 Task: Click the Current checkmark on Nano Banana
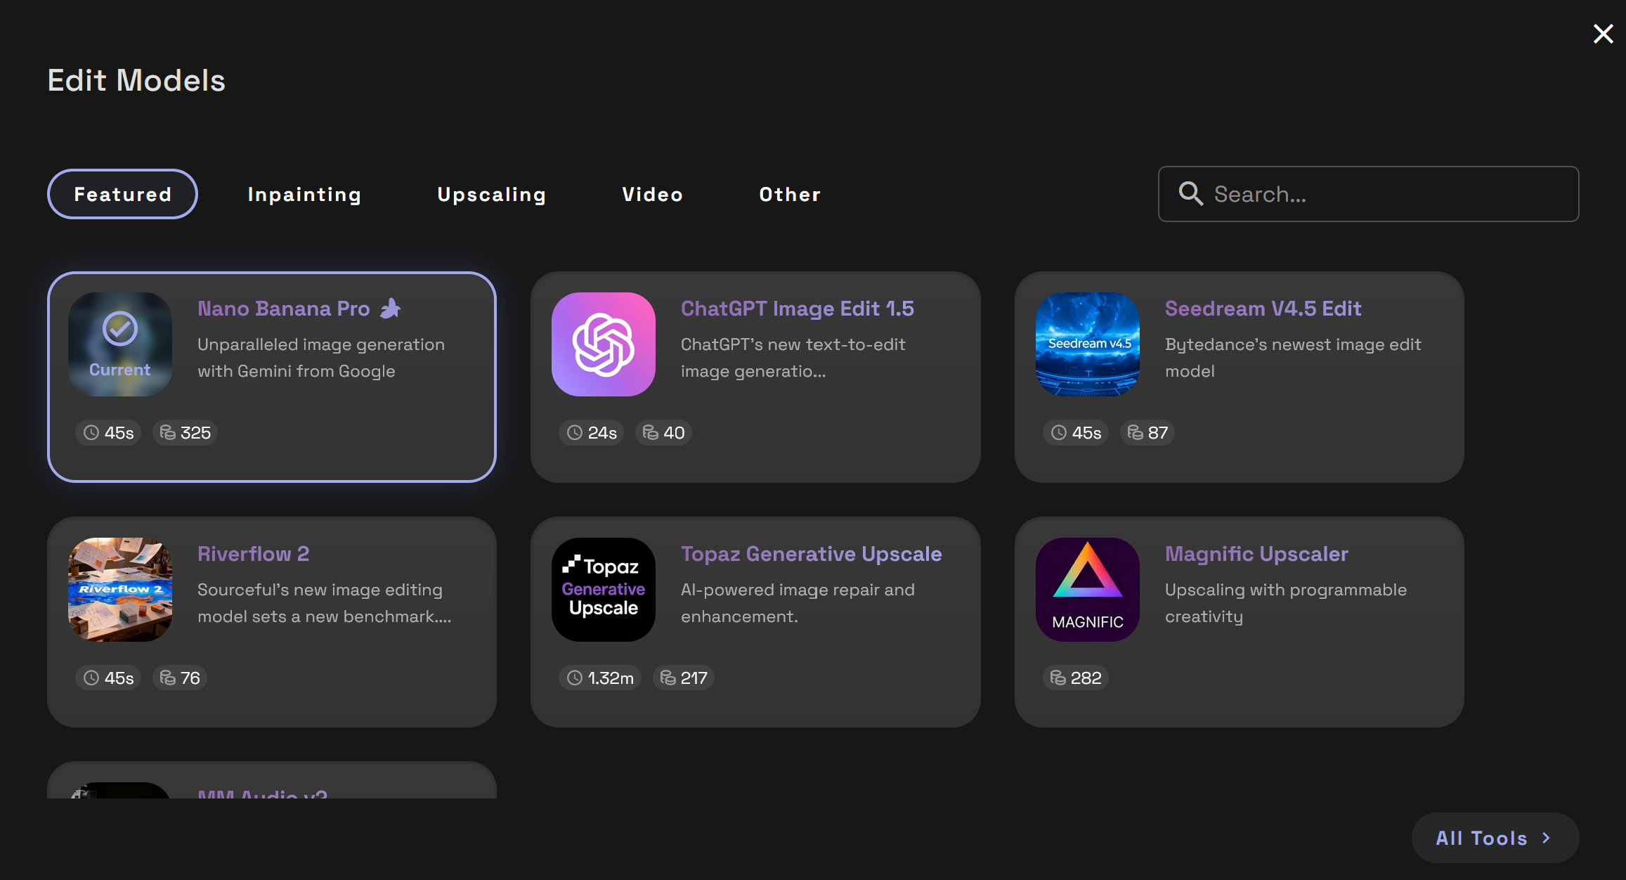(x=120, y=329)
